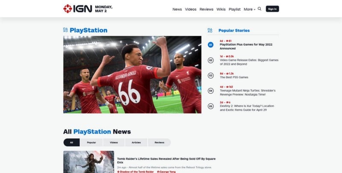Open Wikis in top navigation
Viewport: 342px width, 173px height.
tap(221, 9)
